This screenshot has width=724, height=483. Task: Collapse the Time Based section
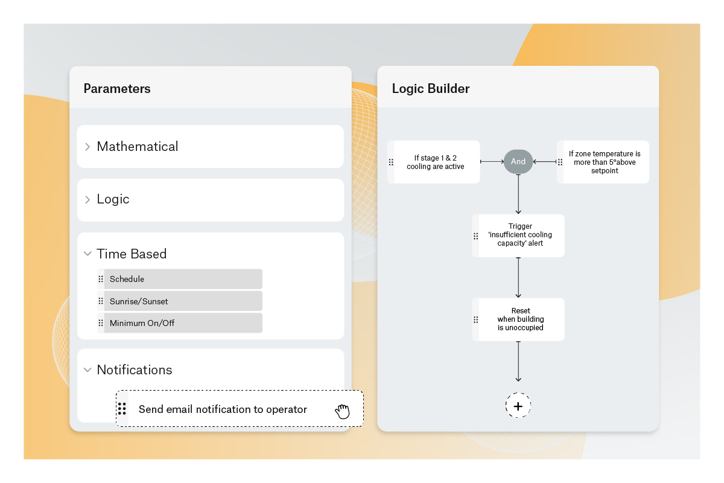(x=87, y=254)
